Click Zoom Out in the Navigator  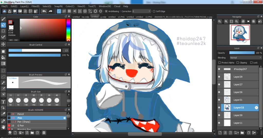(x=237, y=22)
